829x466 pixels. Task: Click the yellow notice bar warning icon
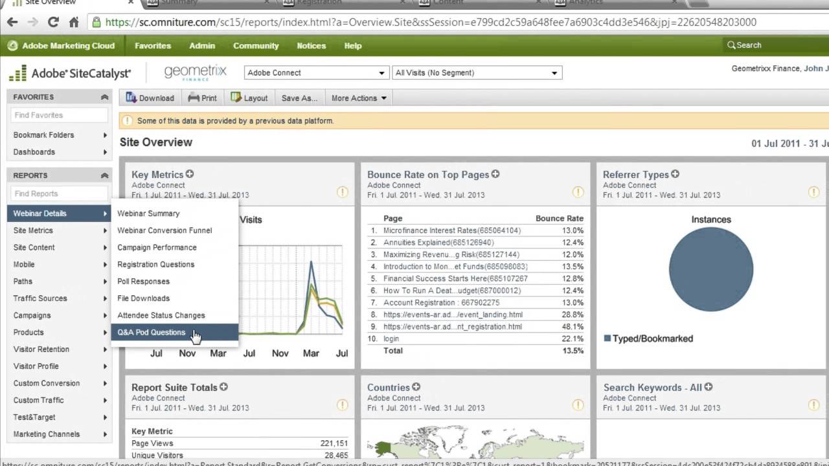tap(128, 121)
